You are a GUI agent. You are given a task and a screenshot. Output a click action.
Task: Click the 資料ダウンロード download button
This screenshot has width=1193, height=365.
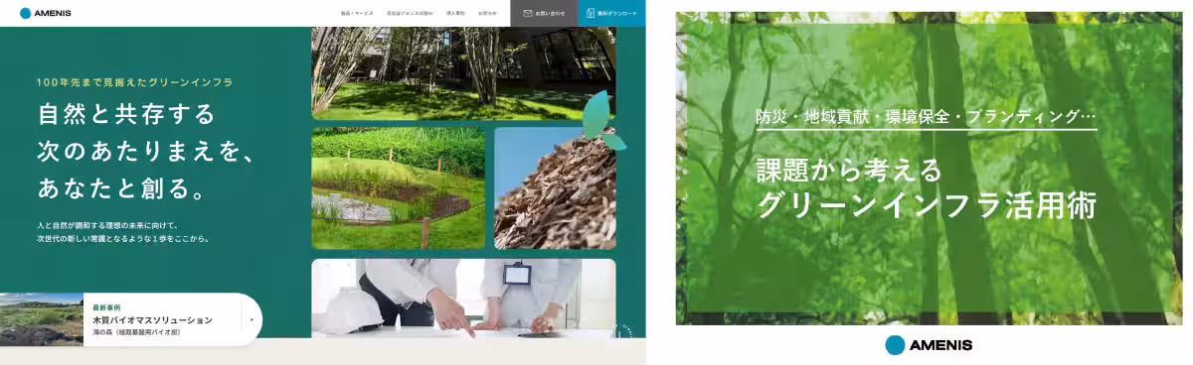click(x=611, y=13)
